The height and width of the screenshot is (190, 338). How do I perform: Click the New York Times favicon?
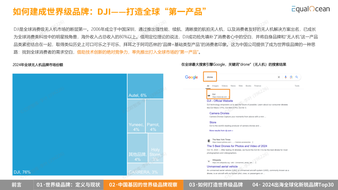[x=209, y=141]
